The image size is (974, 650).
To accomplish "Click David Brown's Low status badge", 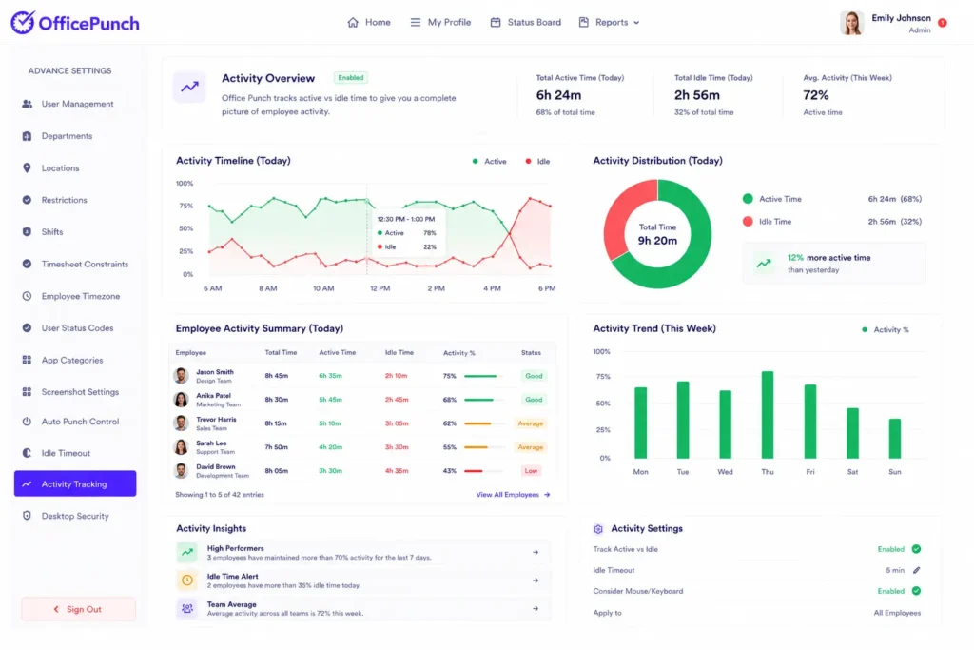I will click(531, 471).
